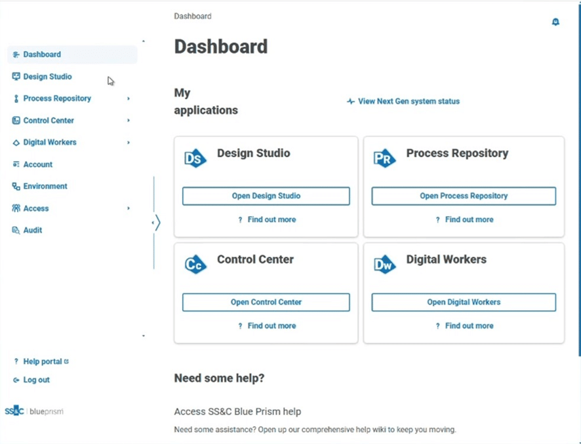The image size is (581, 444).
Task: Expand the Process Repository submenu arrow
Action: pos(129,98)
